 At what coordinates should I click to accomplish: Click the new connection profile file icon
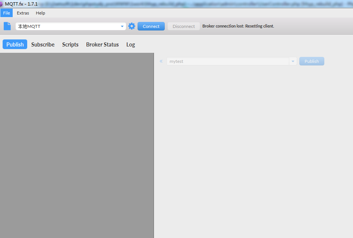7,26
